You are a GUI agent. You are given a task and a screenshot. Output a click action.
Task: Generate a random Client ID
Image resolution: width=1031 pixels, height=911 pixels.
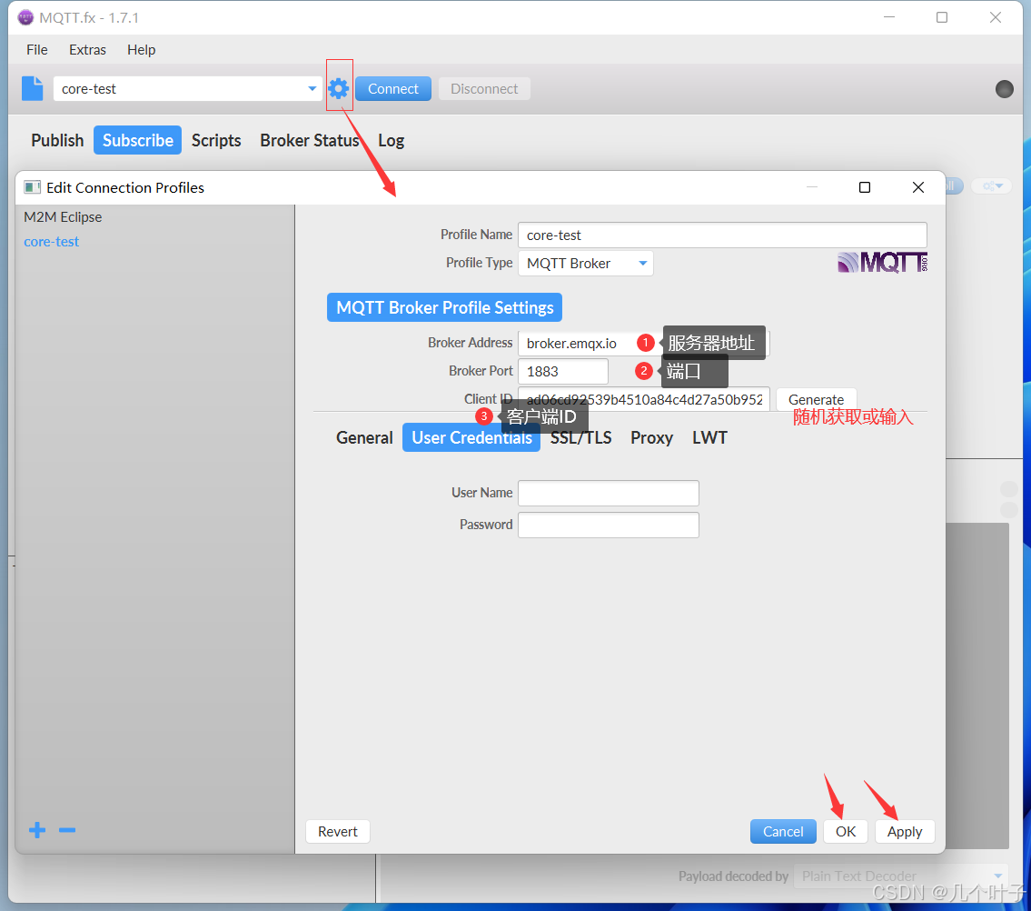click(x=816, y=399)
